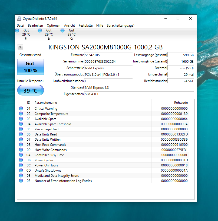
Task: Select the Critical Warning parameter name
Action: [x=46, y=109]
